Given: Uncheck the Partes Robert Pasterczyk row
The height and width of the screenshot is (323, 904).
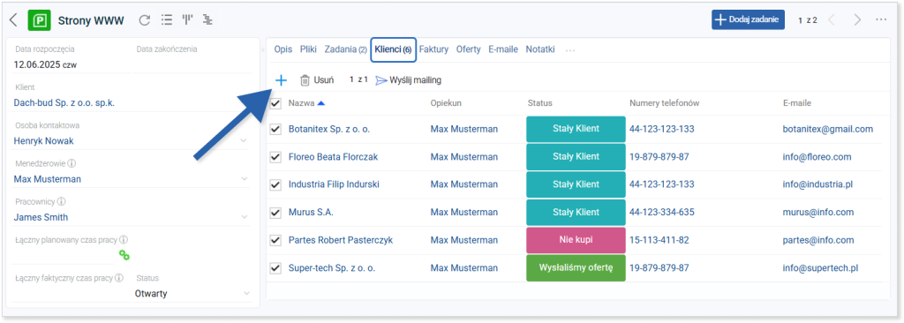Looking at the screenshot, I should [x=275, y=240].
